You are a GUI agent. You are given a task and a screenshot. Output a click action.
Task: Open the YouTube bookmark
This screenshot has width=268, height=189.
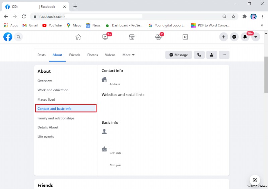tap(52, 25)
